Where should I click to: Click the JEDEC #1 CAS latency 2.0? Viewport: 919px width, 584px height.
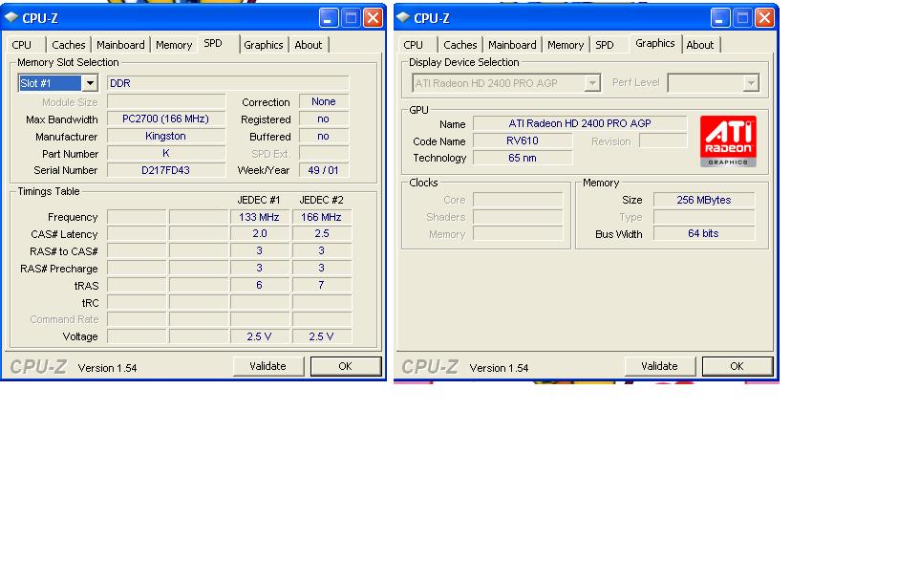click(259, 233)
